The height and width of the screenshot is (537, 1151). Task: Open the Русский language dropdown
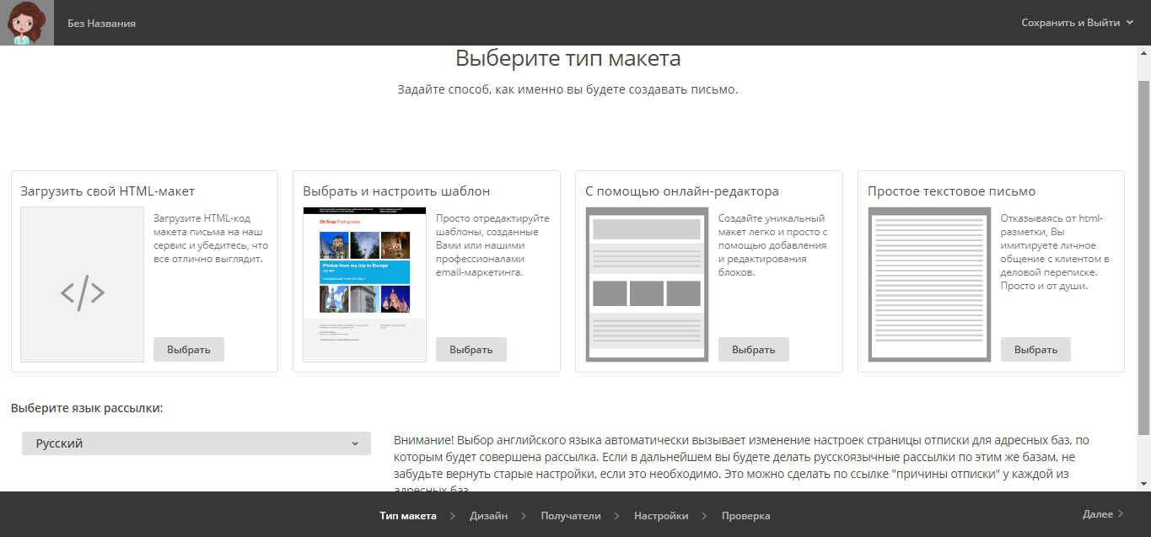click(x=196, y=443)
